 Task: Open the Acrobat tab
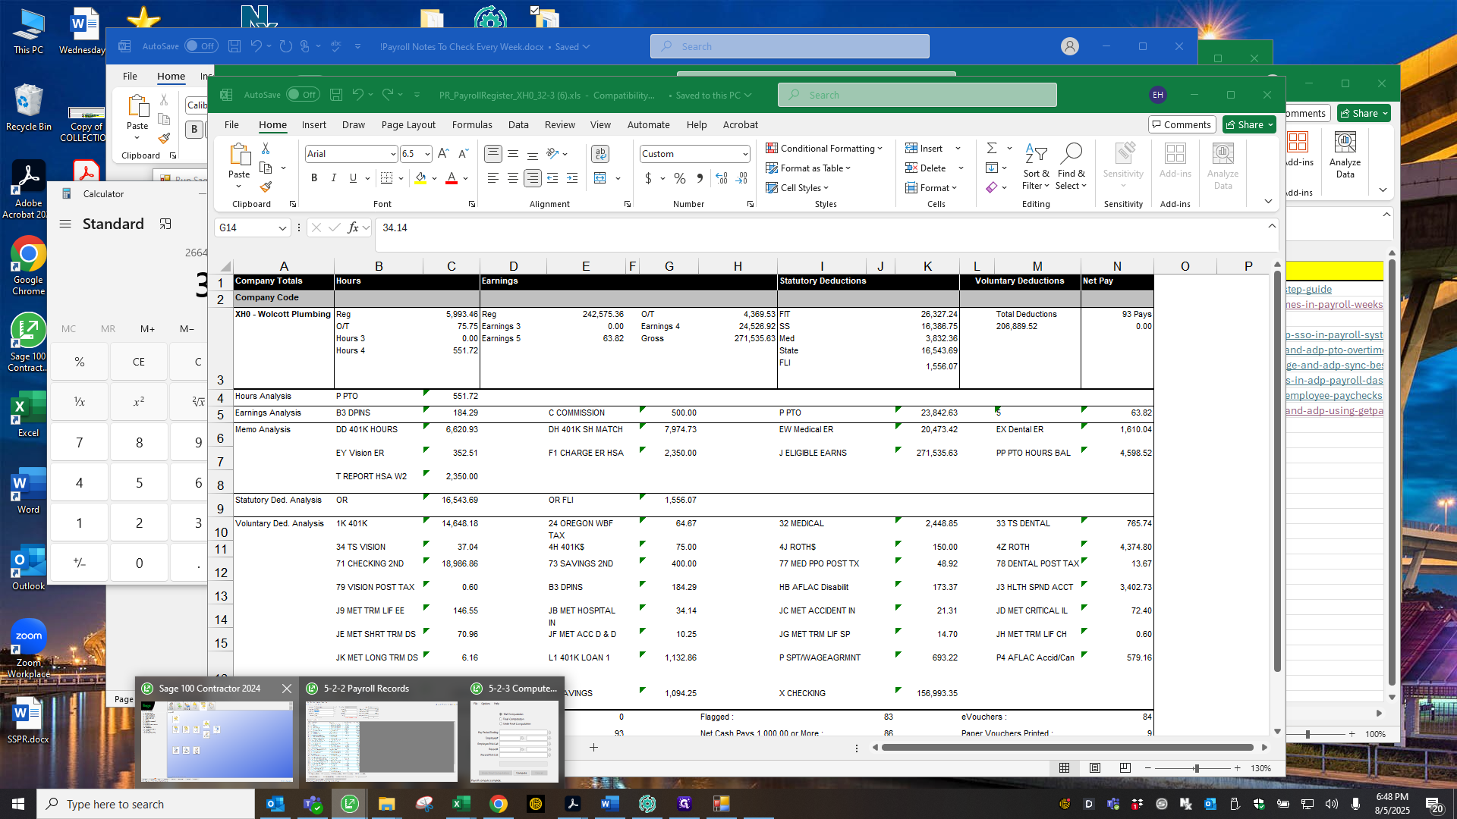point(741,124)
